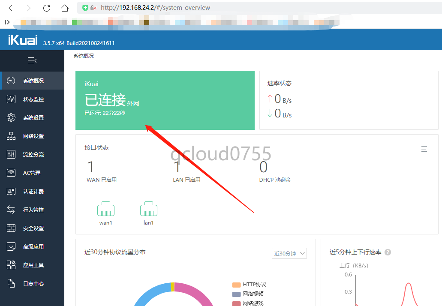Click the 系统设置 gear icon
This screenshot has width=442, height=306.
[11, 118]
